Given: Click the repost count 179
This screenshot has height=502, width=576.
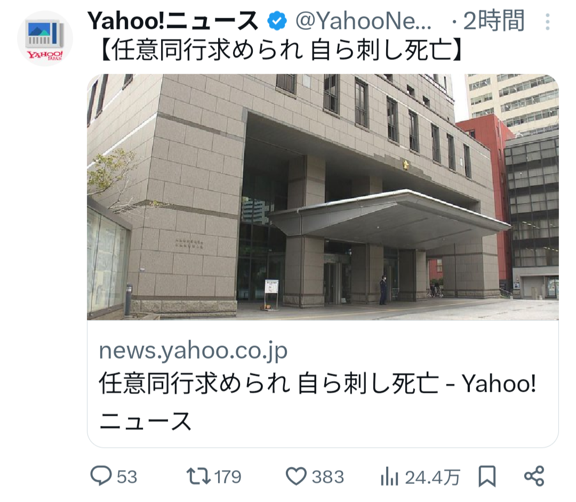Looking at the screenshot, I should click(228, 477).
